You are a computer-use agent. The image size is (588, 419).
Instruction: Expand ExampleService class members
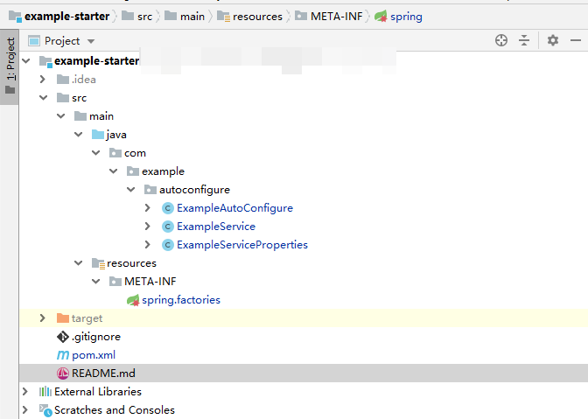(x=148, y=226)
